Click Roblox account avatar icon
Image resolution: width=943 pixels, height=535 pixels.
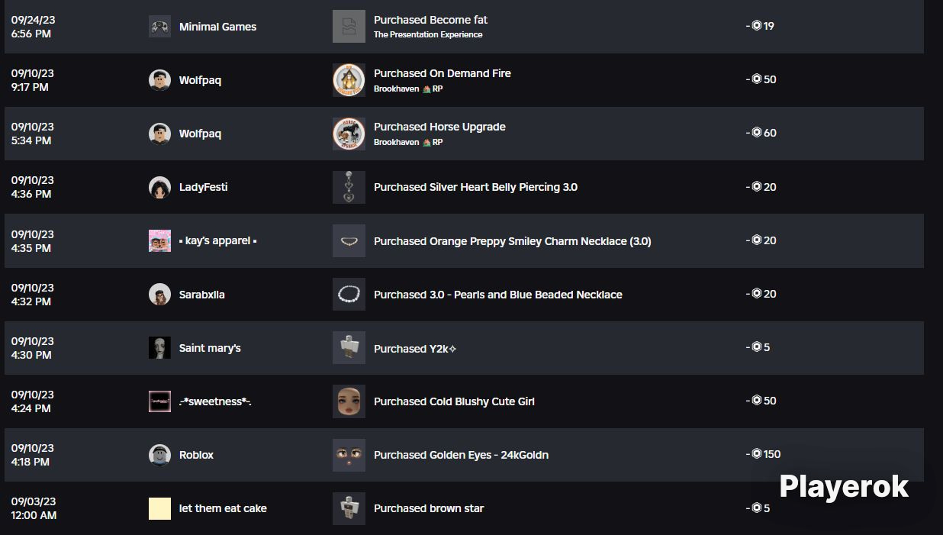159,455
